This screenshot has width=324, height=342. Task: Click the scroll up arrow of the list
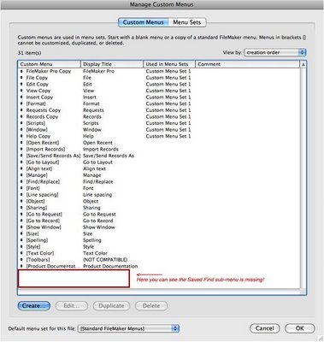tap(303, 64)
